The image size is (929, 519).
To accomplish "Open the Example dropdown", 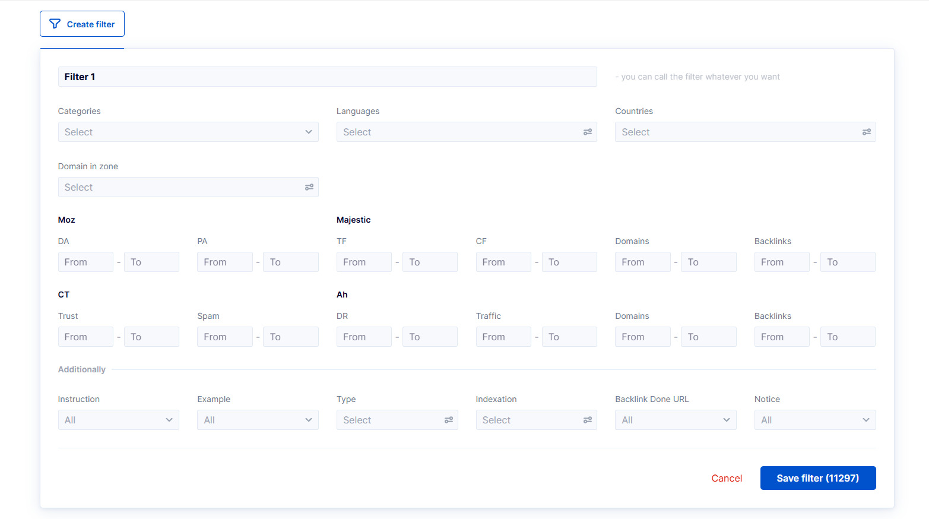I will [x=258, y=420].
